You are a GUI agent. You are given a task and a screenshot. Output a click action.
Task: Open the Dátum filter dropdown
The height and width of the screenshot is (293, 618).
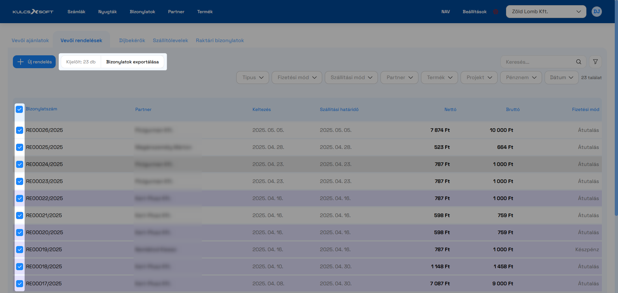point(562,78)
